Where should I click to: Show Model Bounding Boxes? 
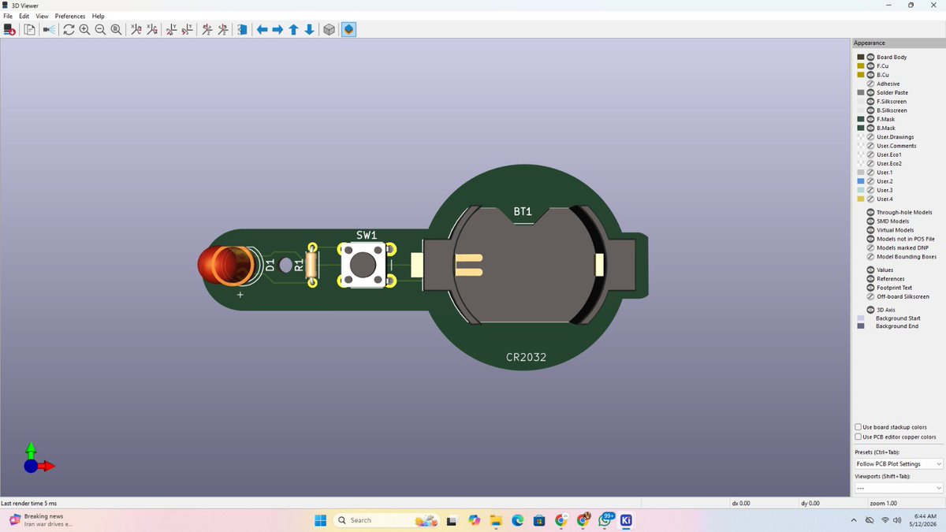pos(871,257)
